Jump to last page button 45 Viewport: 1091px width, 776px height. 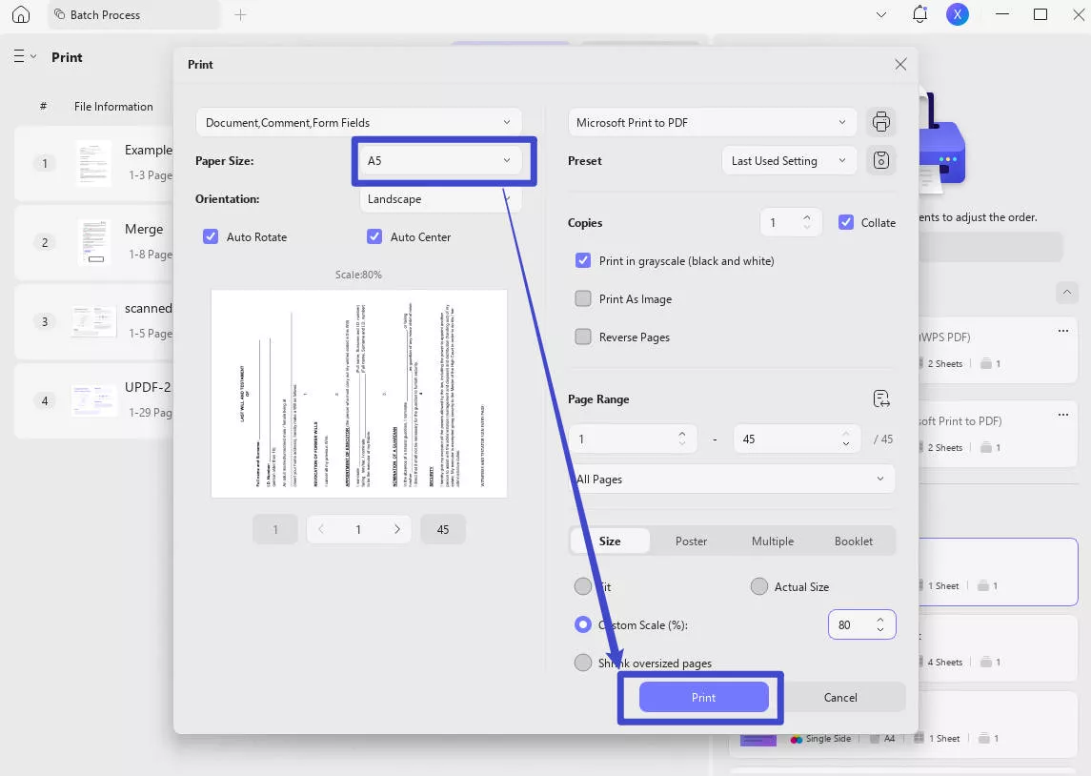442,530
